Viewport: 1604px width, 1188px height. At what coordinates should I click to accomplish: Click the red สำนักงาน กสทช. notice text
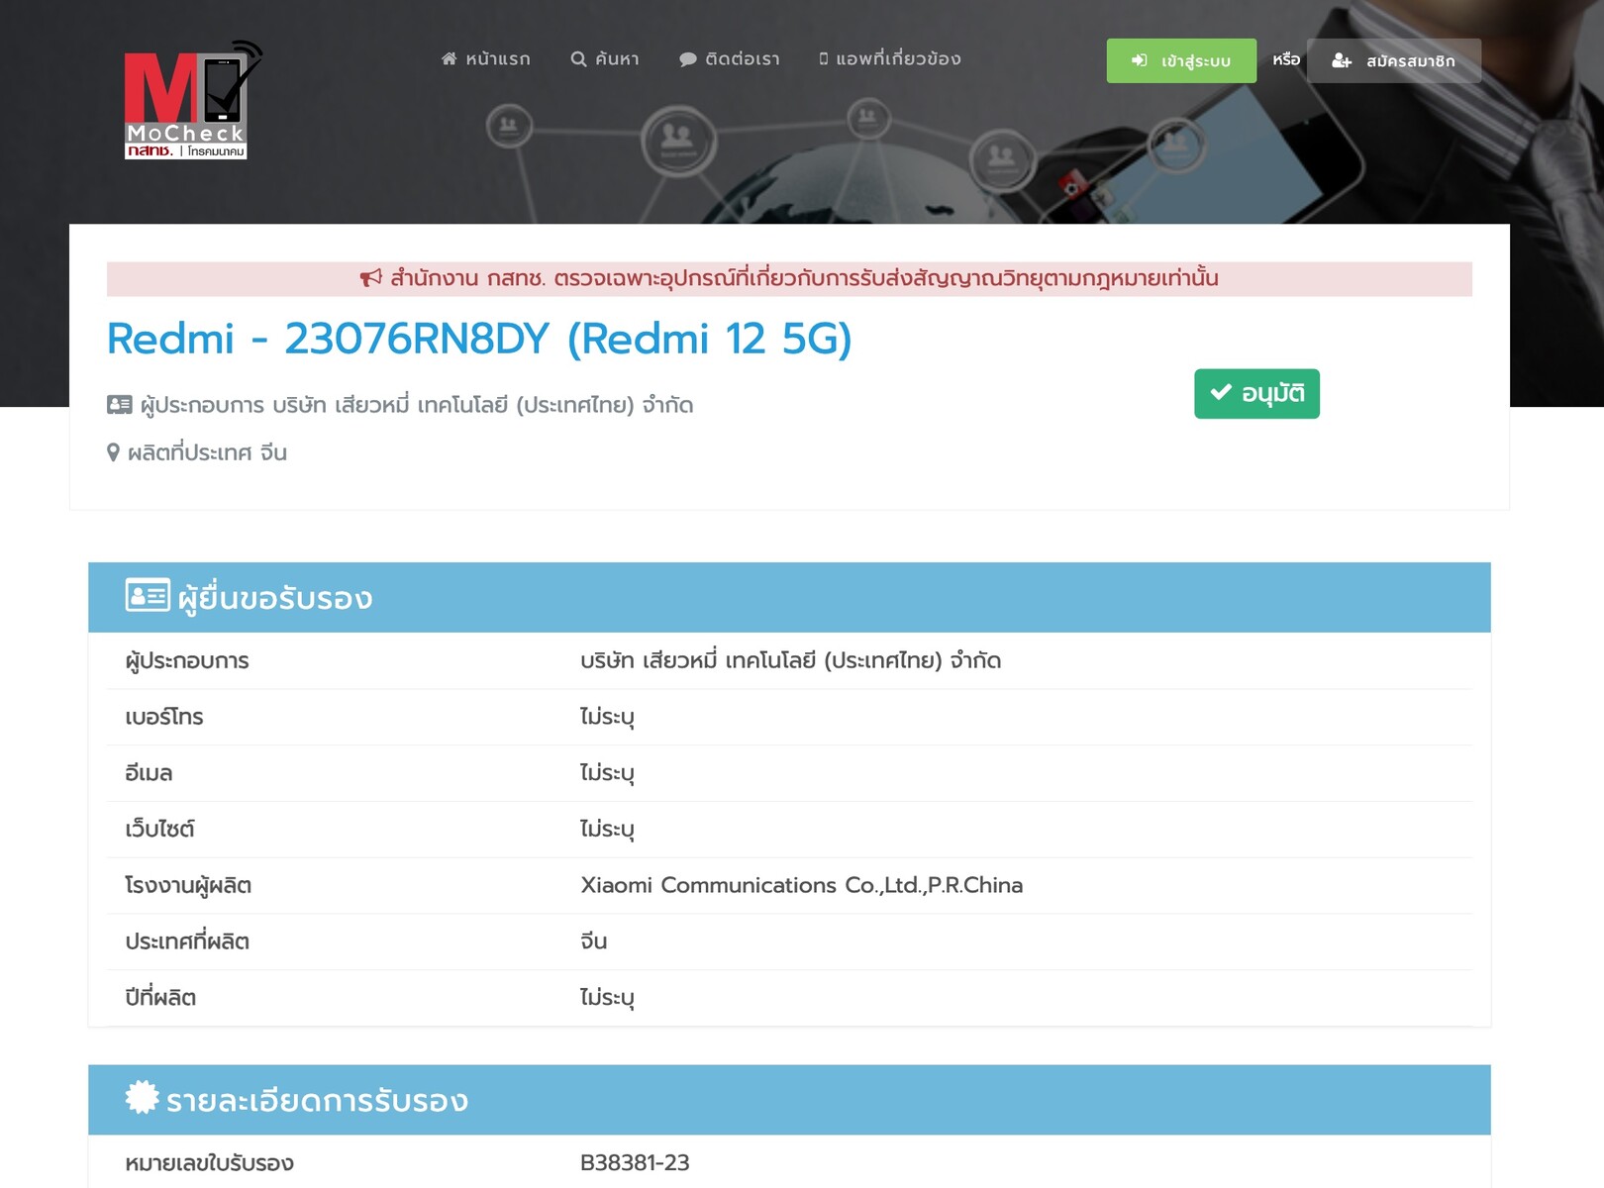tap(804, 278)
